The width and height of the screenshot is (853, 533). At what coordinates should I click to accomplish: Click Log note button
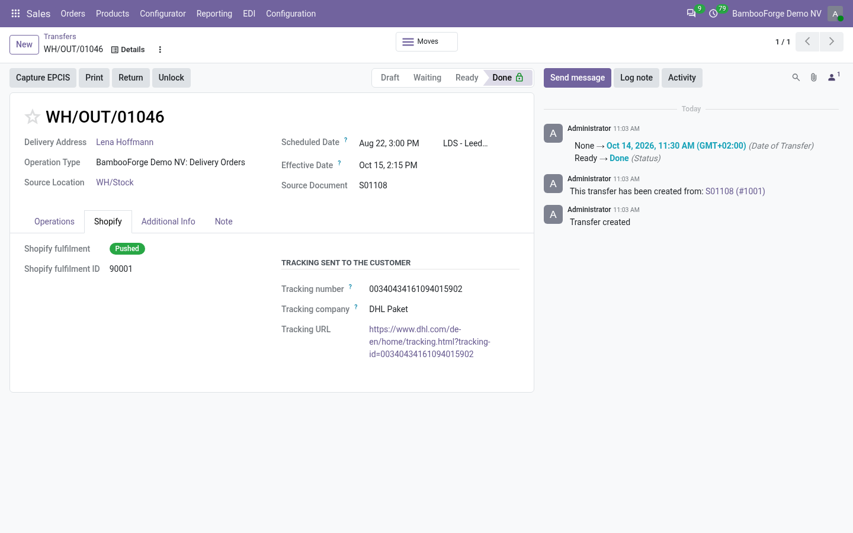pyautogui.click(x=636, y=78)
